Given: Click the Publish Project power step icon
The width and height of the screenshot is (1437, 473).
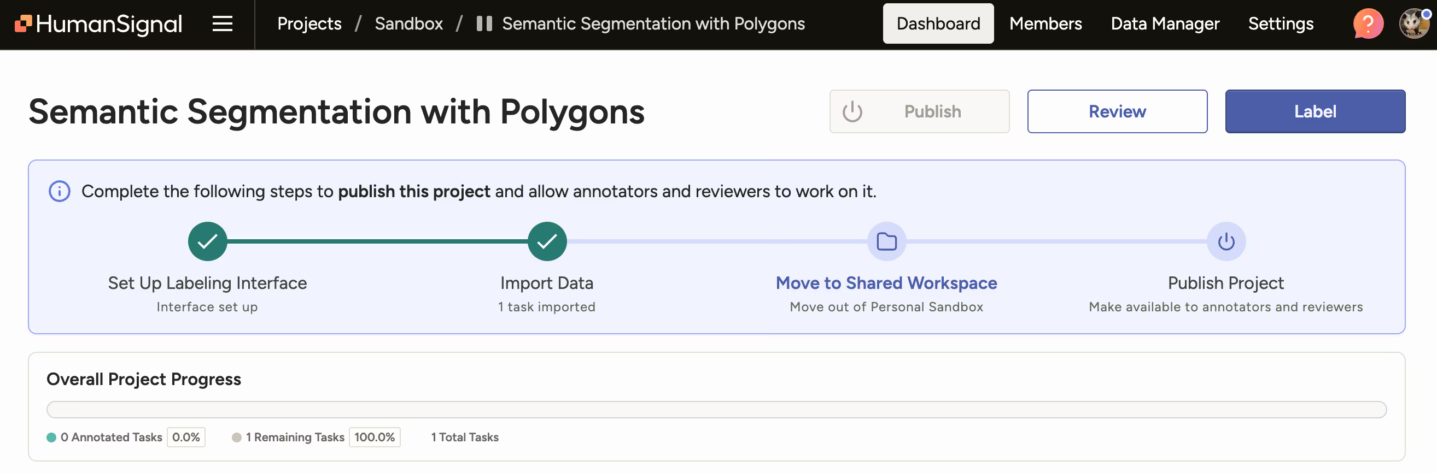Looking at the screenshot, I should [x=1225, y=242].
